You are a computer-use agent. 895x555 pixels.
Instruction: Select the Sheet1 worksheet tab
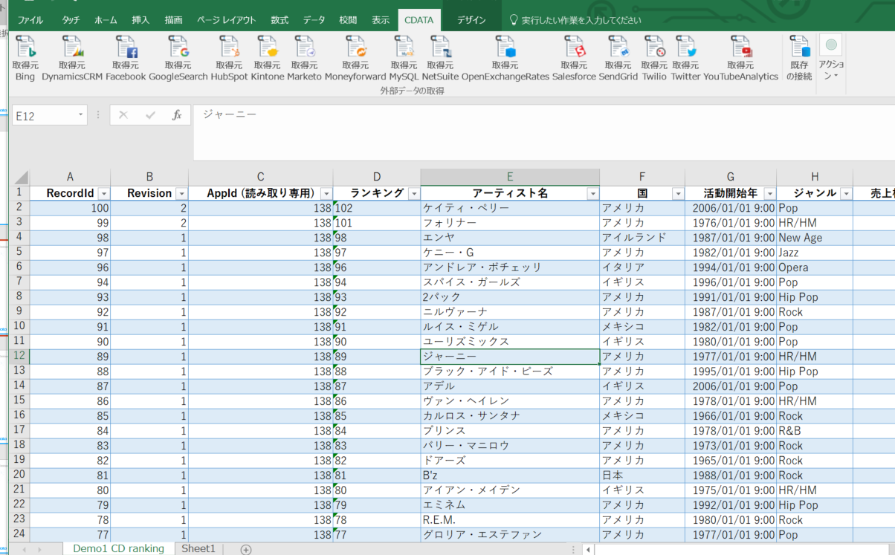(198, 548)
